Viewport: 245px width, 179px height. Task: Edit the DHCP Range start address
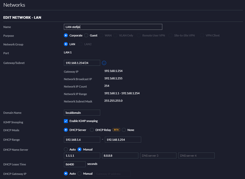pos(82,140)
